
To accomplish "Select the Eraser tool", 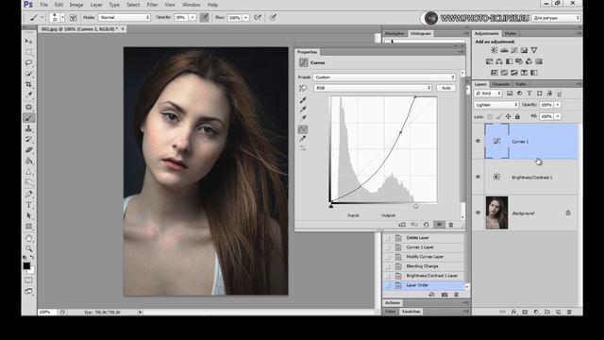I will (29, 150).
